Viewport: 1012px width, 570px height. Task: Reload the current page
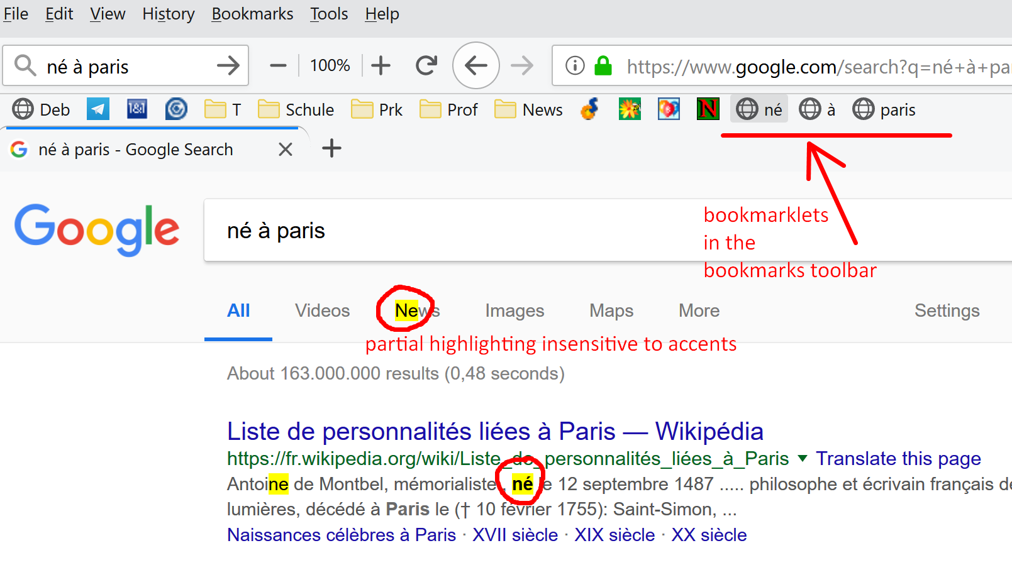click(x=426, y=65)
